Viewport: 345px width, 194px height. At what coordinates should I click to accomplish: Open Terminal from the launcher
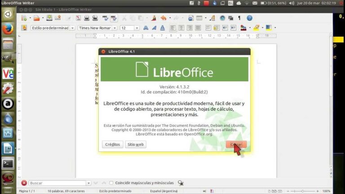click(x=8, y=163)
